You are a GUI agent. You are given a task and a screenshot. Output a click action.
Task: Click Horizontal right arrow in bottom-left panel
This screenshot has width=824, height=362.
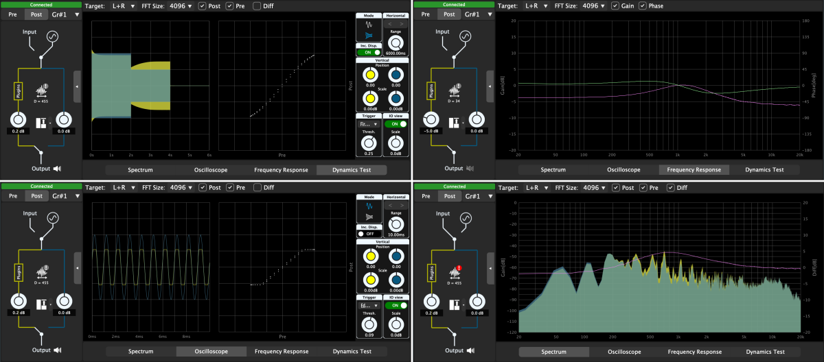point(402,205)
